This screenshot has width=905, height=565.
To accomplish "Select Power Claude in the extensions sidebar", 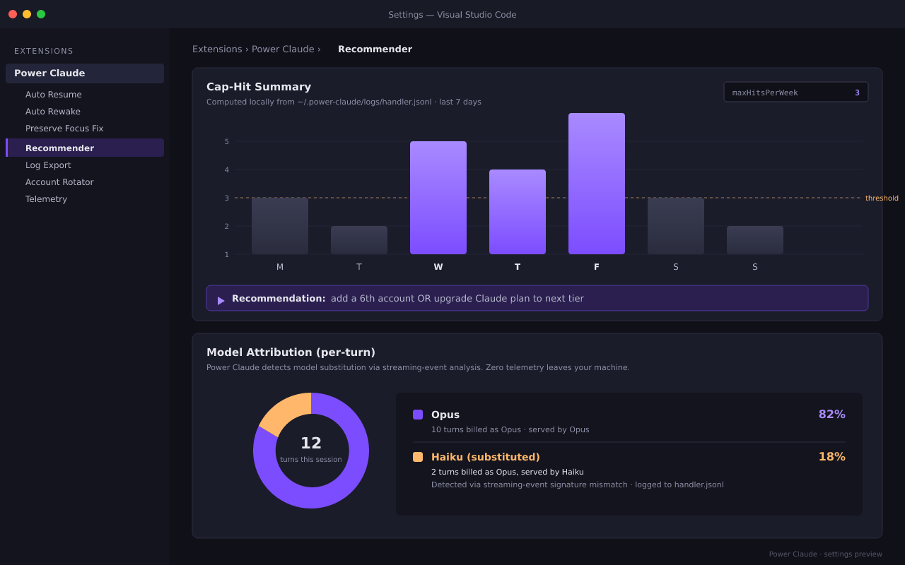I will click(85, 73).
